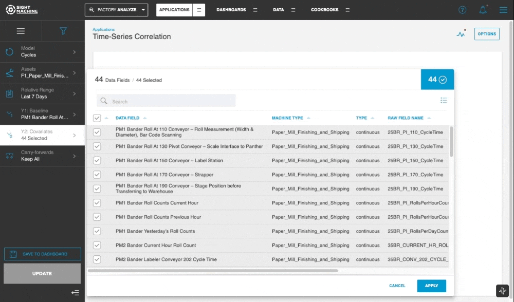Toggle the sidebar hamburger menu
The height and width of the screenshot is (302, 514).
coord(21,31)
